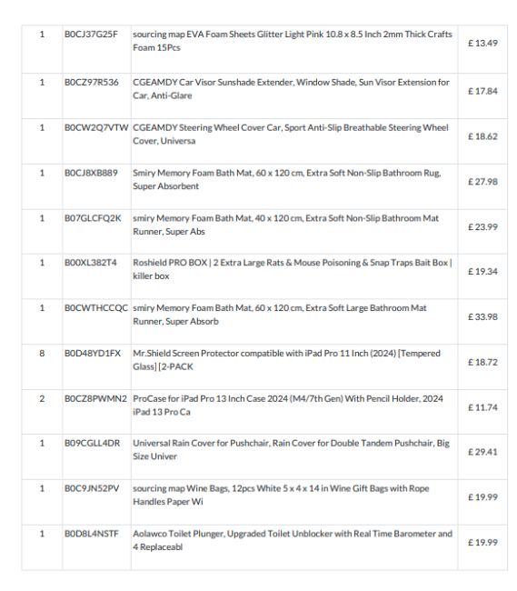
Task: Click quantity 2 for the ProCase row
Action: point(42,398)
